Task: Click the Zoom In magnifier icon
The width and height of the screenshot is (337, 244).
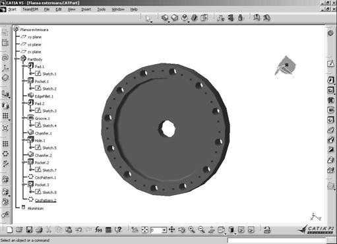Action: click(x=191, y=230)
